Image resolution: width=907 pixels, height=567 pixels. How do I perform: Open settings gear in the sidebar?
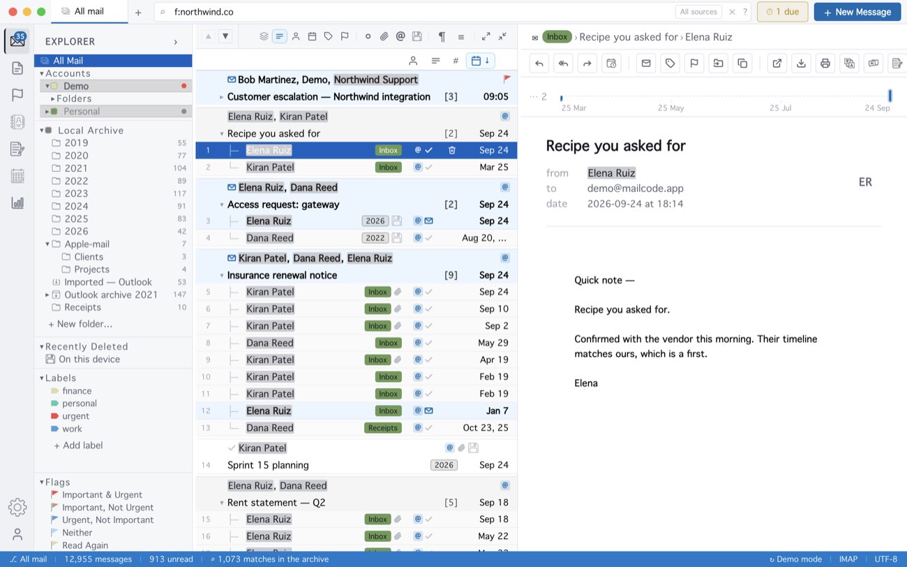17,508
